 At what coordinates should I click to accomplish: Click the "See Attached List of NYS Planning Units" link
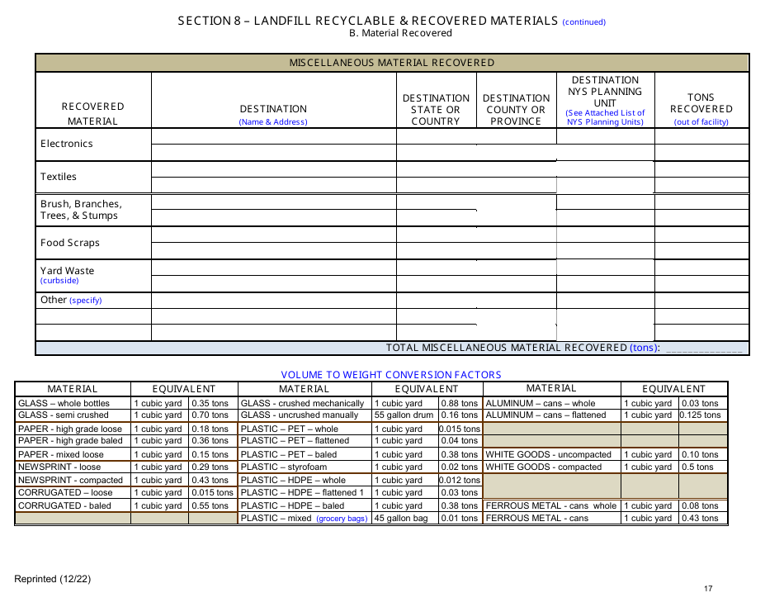point(605,116)
